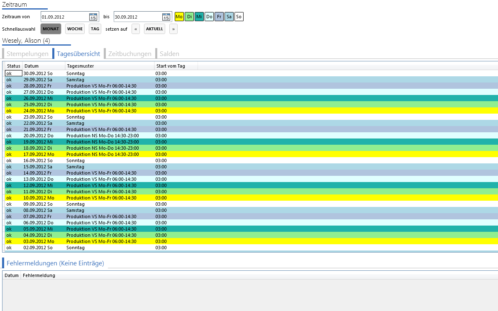This screenshot has width=498, height=311.
Task: Switch to the Tagesübersicht tab
Action: click(x=78, y=54)
